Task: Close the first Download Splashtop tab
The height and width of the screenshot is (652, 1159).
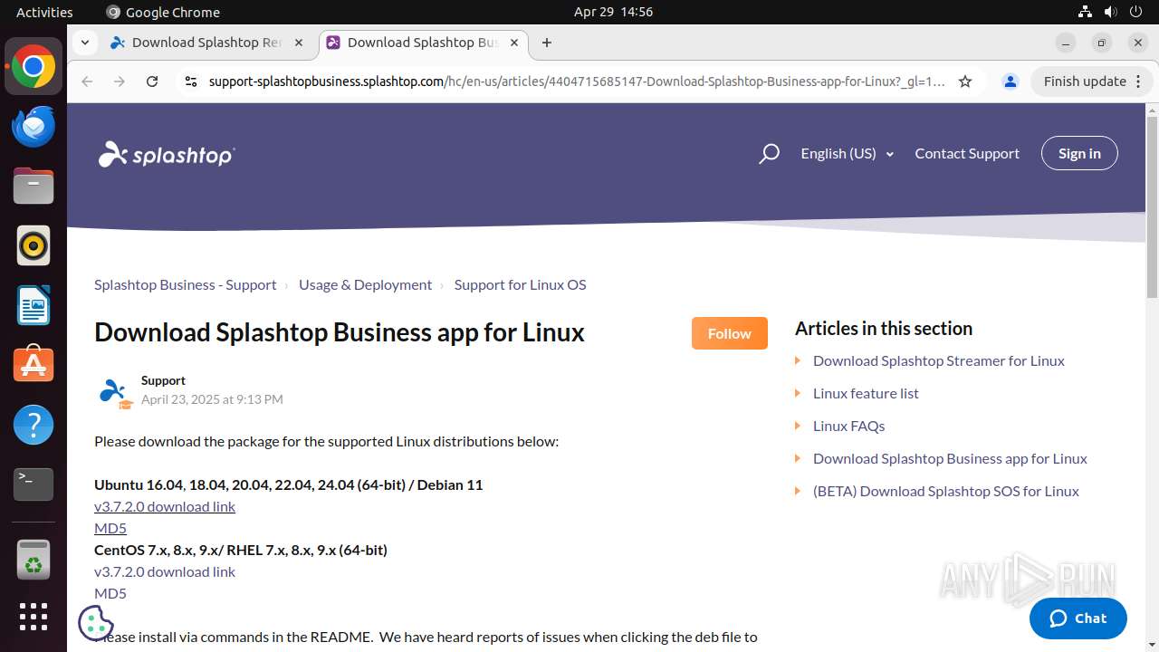Action: (x=299, y=43)
